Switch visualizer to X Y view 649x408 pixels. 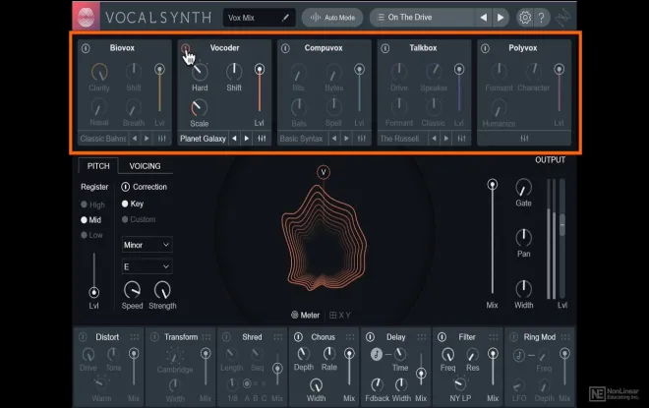pyautogui.click(x=340, y=316)
